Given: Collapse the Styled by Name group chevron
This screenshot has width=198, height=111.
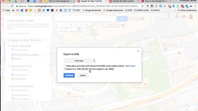Looking at the screenshot, I should (x=9, y=90).
